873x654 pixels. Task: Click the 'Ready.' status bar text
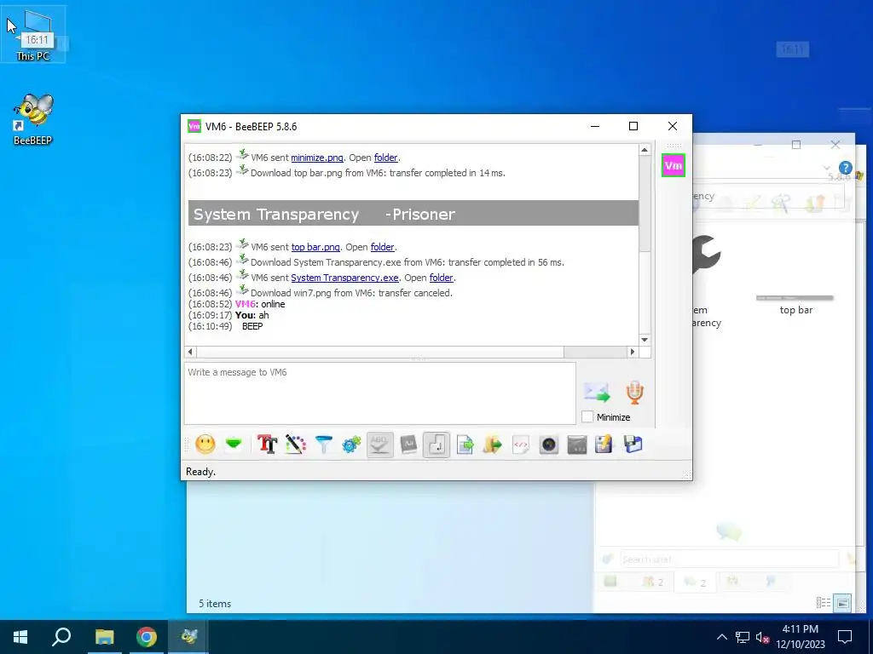coord(200,472)
